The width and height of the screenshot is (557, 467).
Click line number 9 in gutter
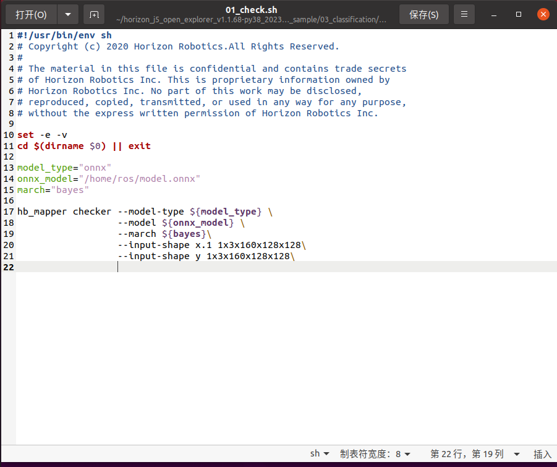pos(11,124)
